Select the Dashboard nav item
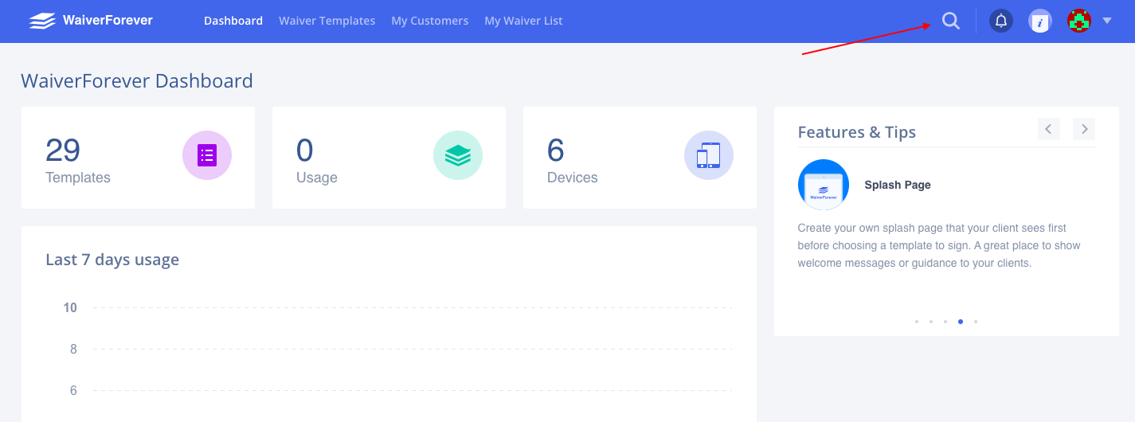1135x422 pixels. (233, 21)
